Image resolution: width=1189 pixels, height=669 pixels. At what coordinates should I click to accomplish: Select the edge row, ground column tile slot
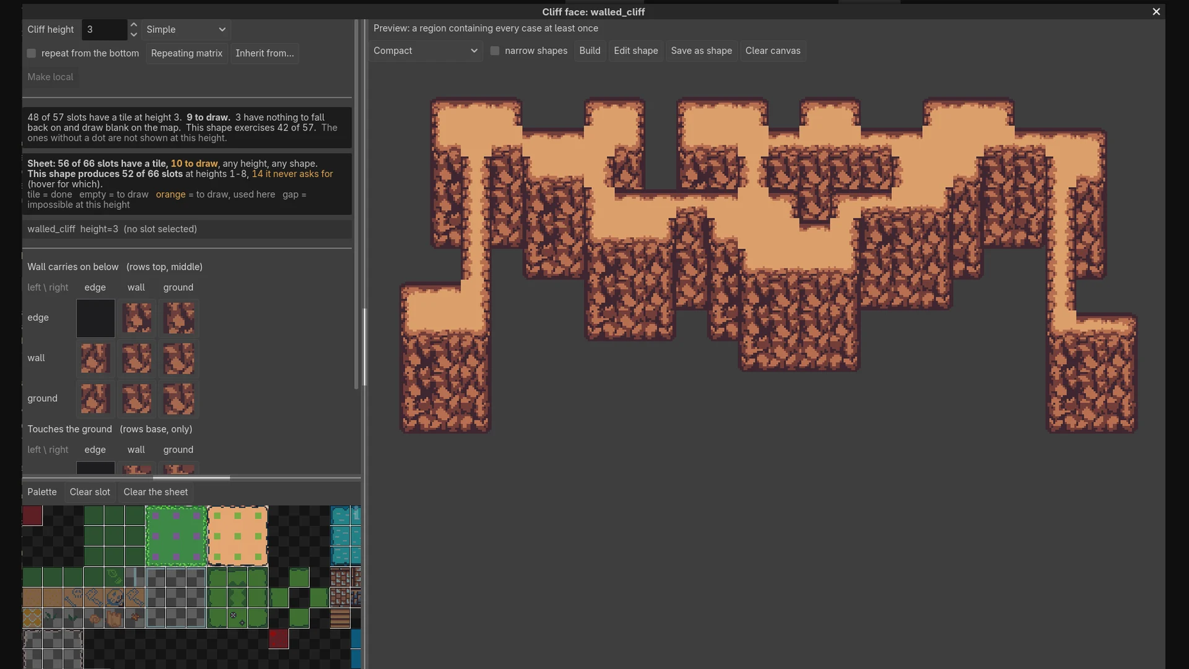click(x=178, y=318)
